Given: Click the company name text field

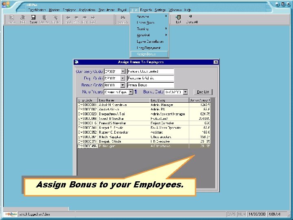Looking at the screenshot, I should (151, 71).
